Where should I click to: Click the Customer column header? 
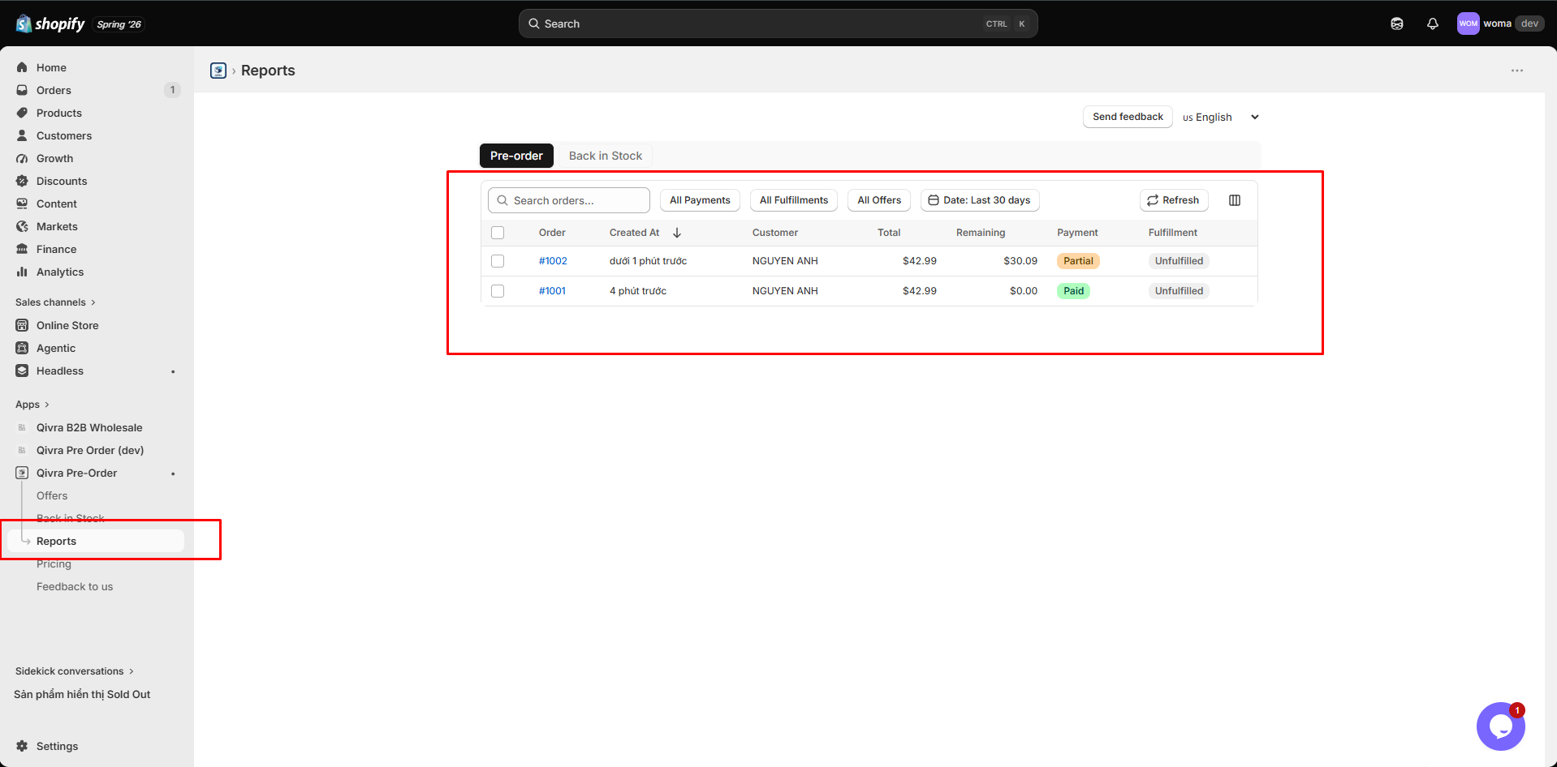coord(775,233)
